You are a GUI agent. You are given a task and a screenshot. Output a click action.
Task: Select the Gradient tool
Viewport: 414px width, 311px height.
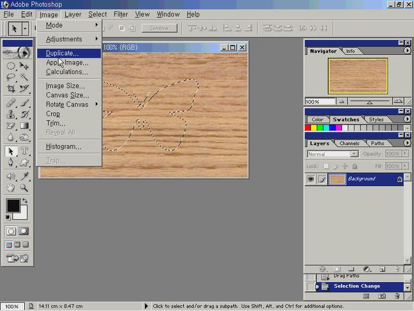click(24, 126)
